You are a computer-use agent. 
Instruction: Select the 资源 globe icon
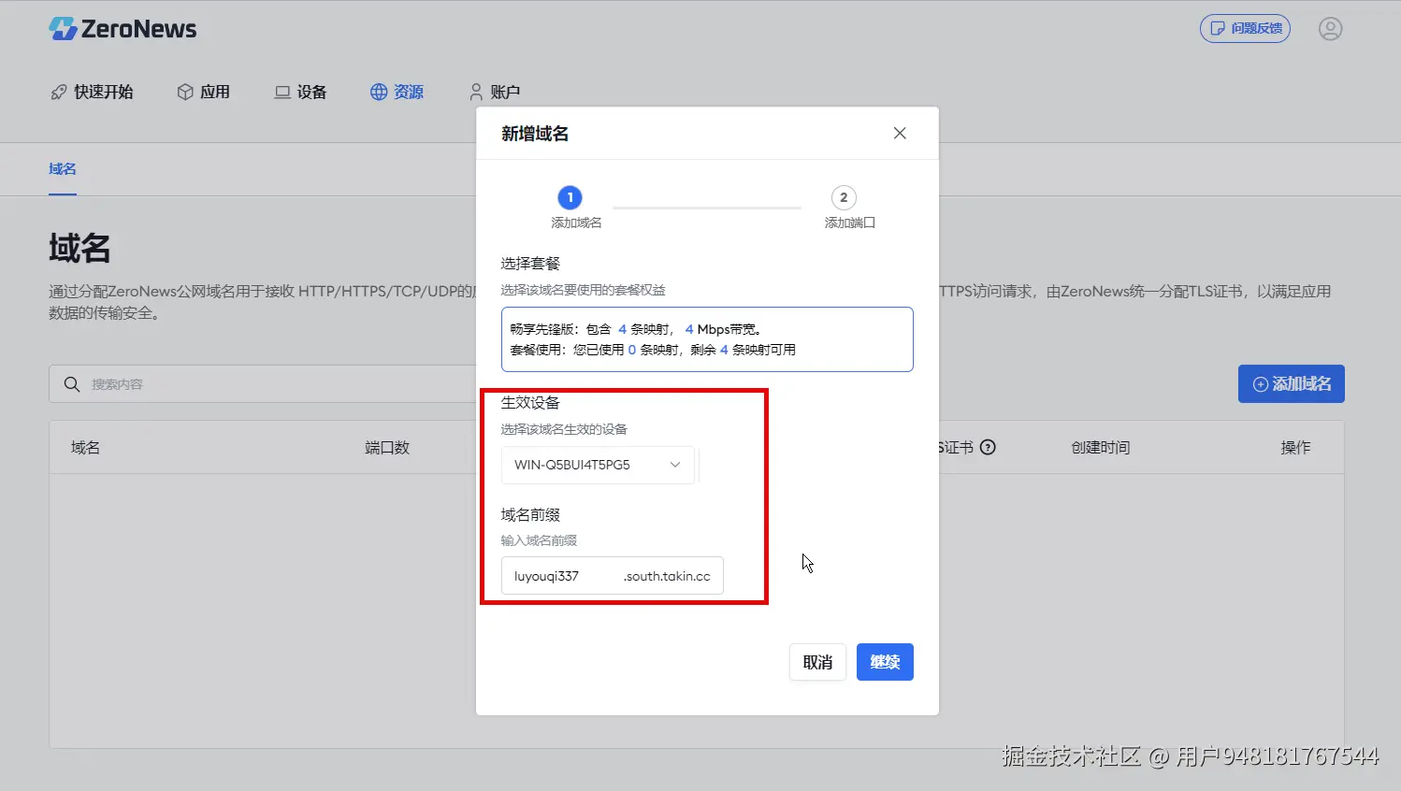click(x=378, y=92)
